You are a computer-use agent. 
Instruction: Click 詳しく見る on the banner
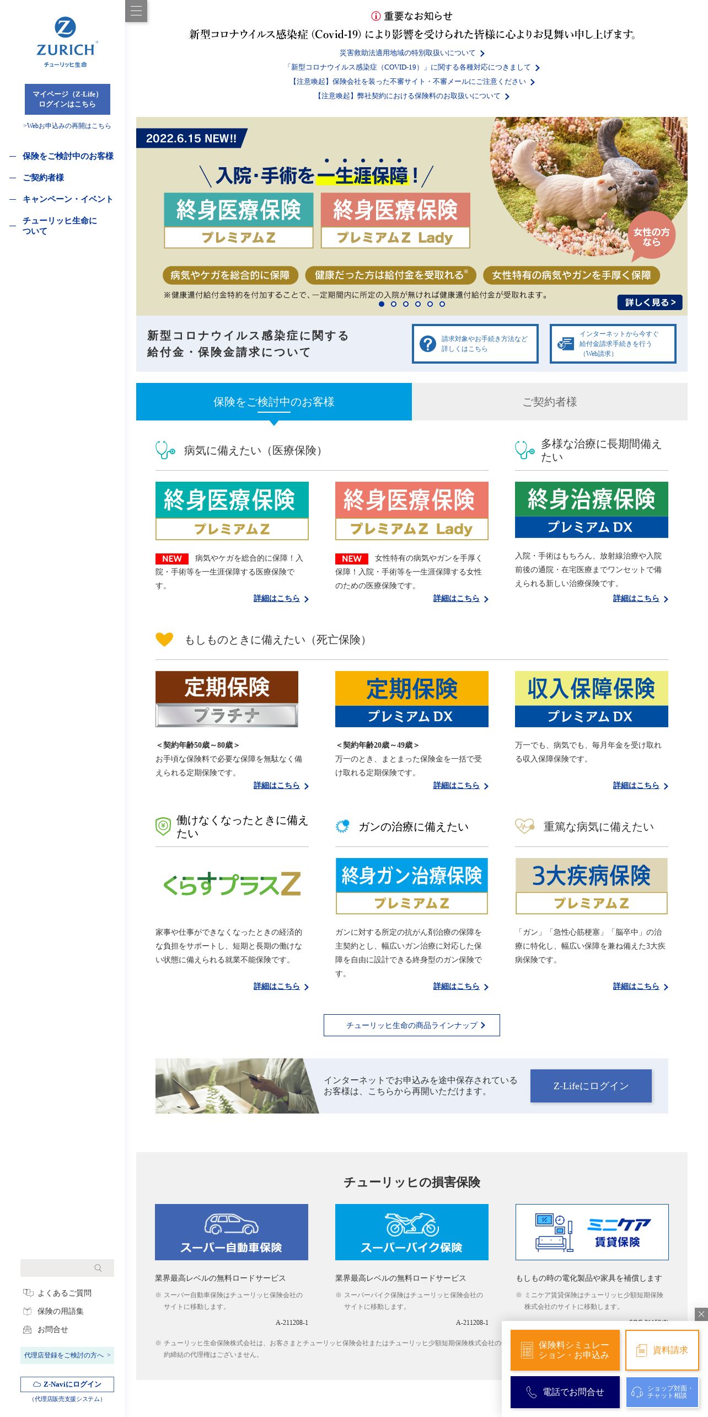[650, 302]
